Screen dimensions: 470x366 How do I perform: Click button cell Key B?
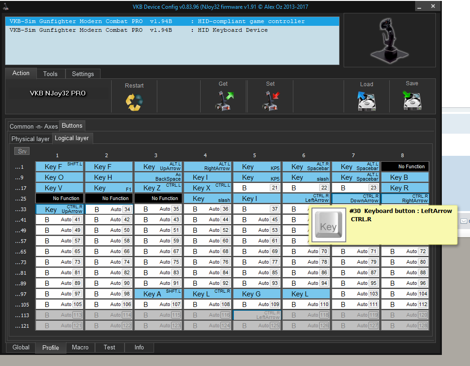(x=405, y=177)
